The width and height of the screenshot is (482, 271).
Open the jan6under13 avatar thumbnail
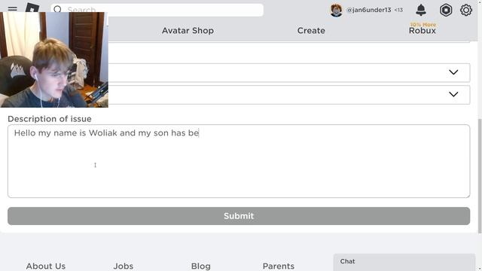coord(336,10)
